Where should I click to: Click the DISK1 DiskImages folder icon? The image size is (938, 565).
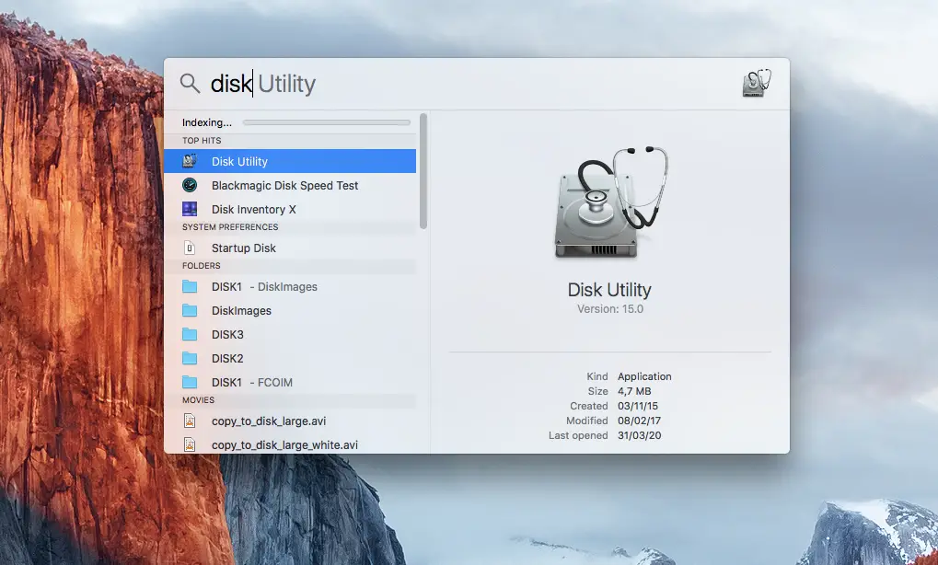[190, 286]
